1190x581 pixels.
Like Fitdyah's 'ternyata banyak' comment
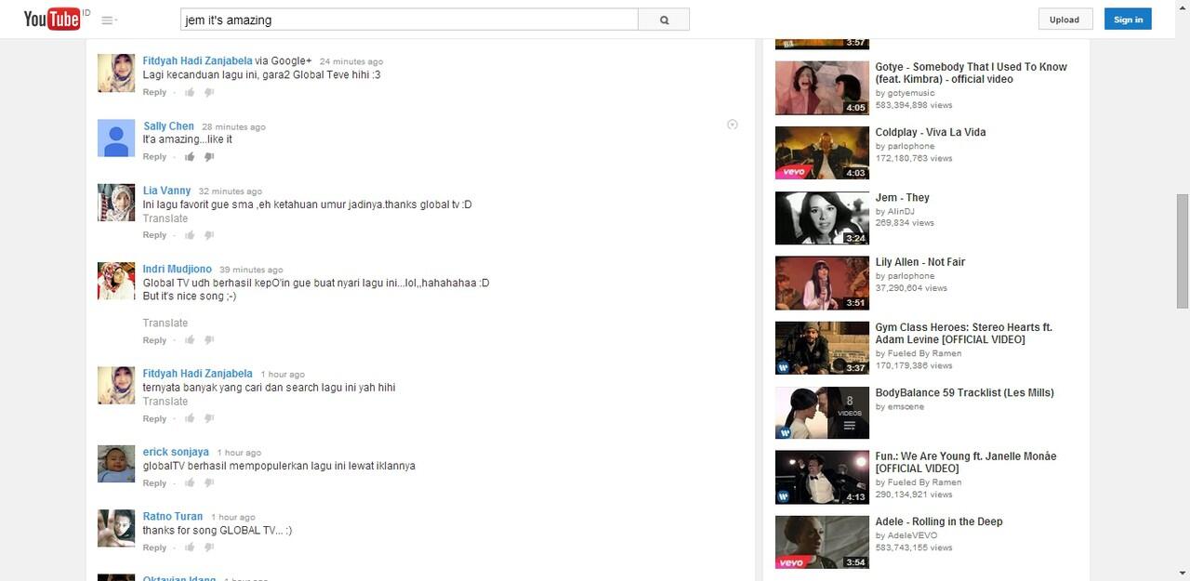(190, 419)
